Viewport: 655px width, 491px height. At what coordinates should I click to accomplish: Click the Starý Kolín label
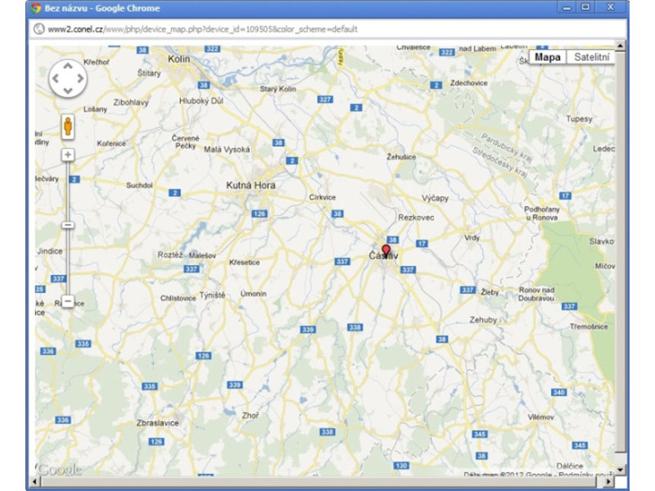[278, 89]
